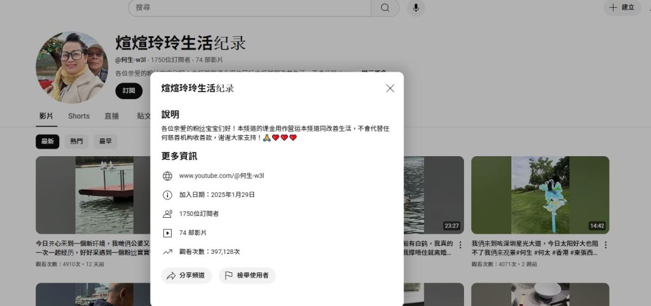Click the subscribers icon beside 1750位訂閱者
The height and width of the screenshot is (306, 651).
[167, 214]
